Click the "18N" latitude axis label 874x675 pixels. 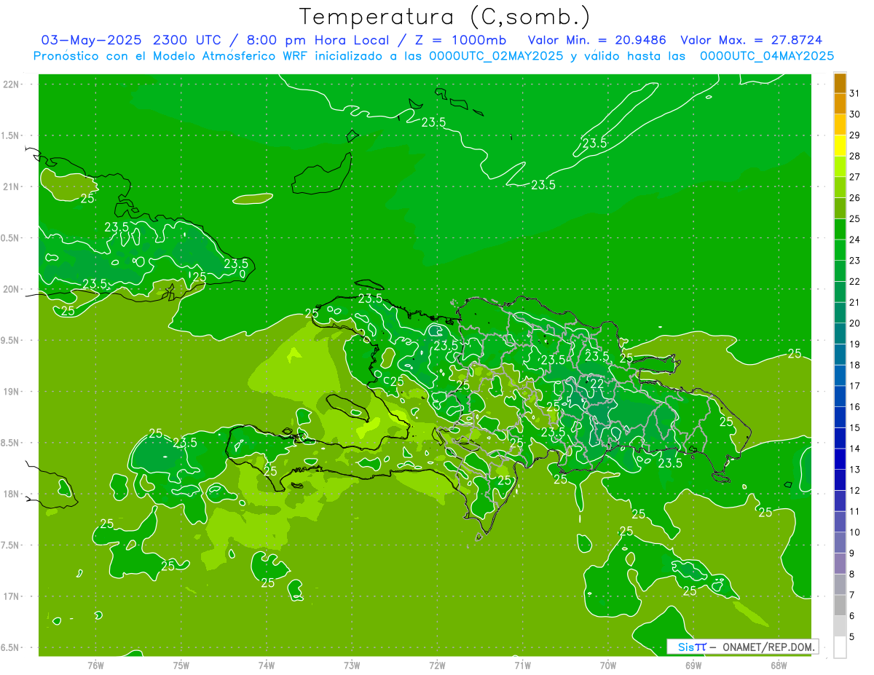12,494
